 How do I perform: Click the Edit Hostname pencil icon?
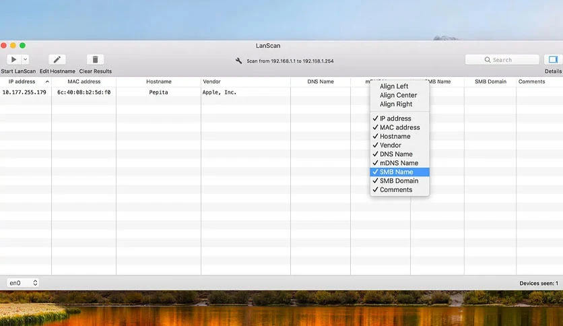click(57, 59)
